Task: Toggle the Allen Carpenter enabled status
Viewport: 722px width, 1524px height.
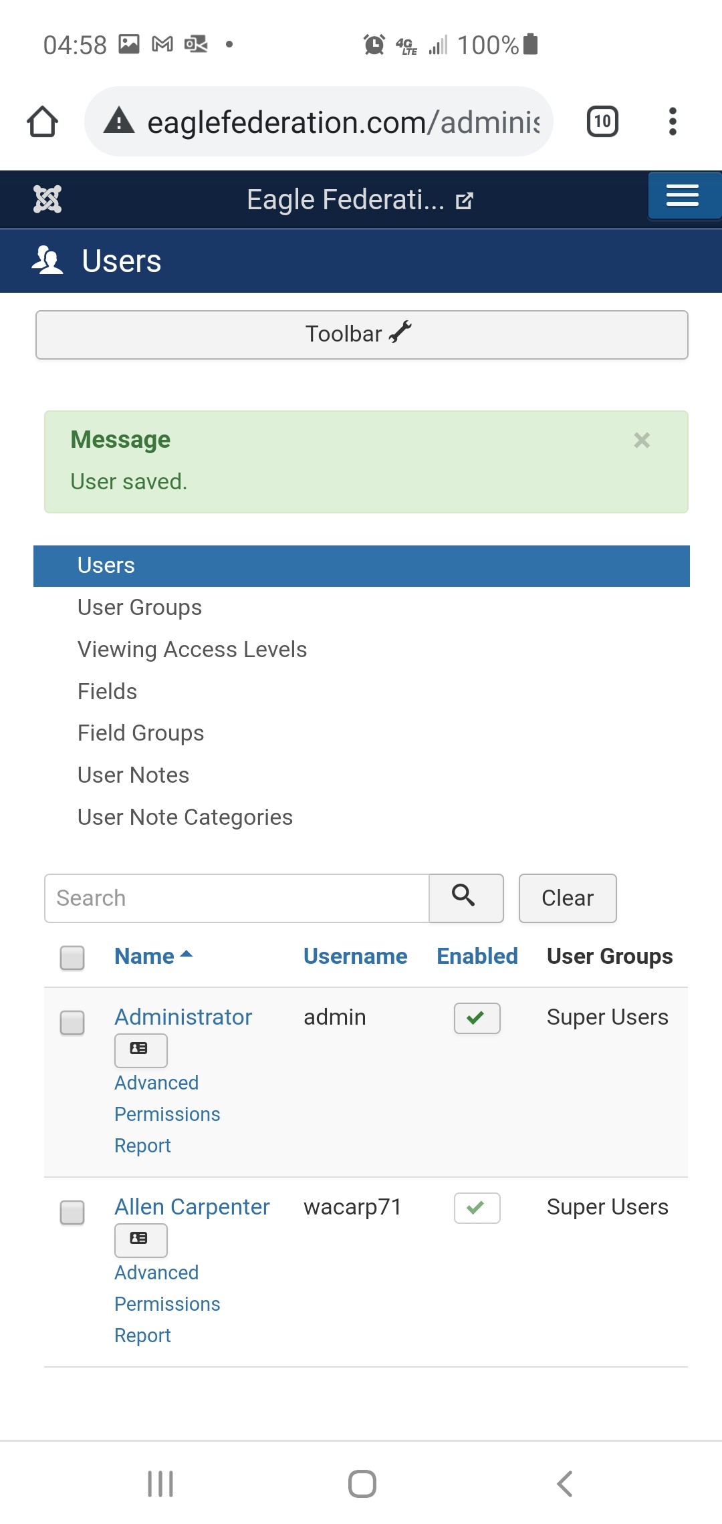Action: [x=477, y=1208]
